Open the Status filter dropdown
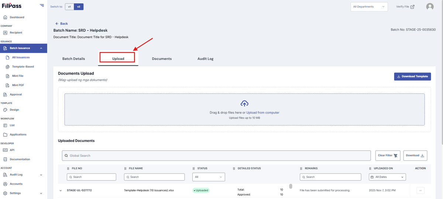This screenshot has width=443, height=199. tap(209, 177)
